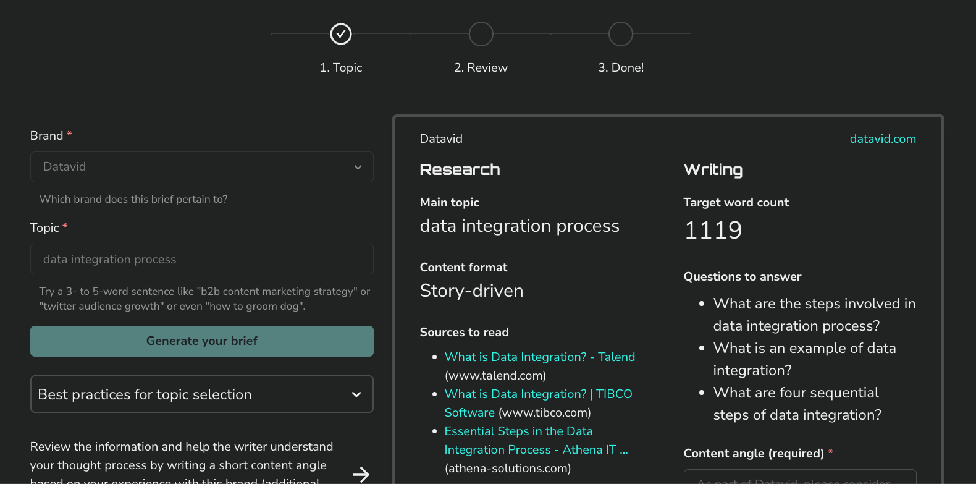Click the Topic input field
Viewport: 976px width, 484px height.
tap(201, 259)
